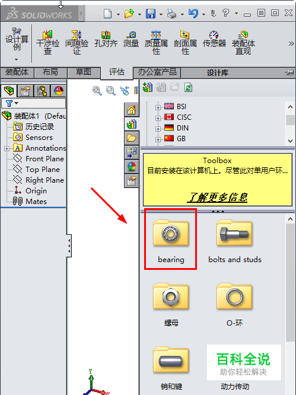Open SolidWorks Resources home pane icon
The height and width of the screenshot is (395, 296).
pyautogui.click(x=132, y=110)
